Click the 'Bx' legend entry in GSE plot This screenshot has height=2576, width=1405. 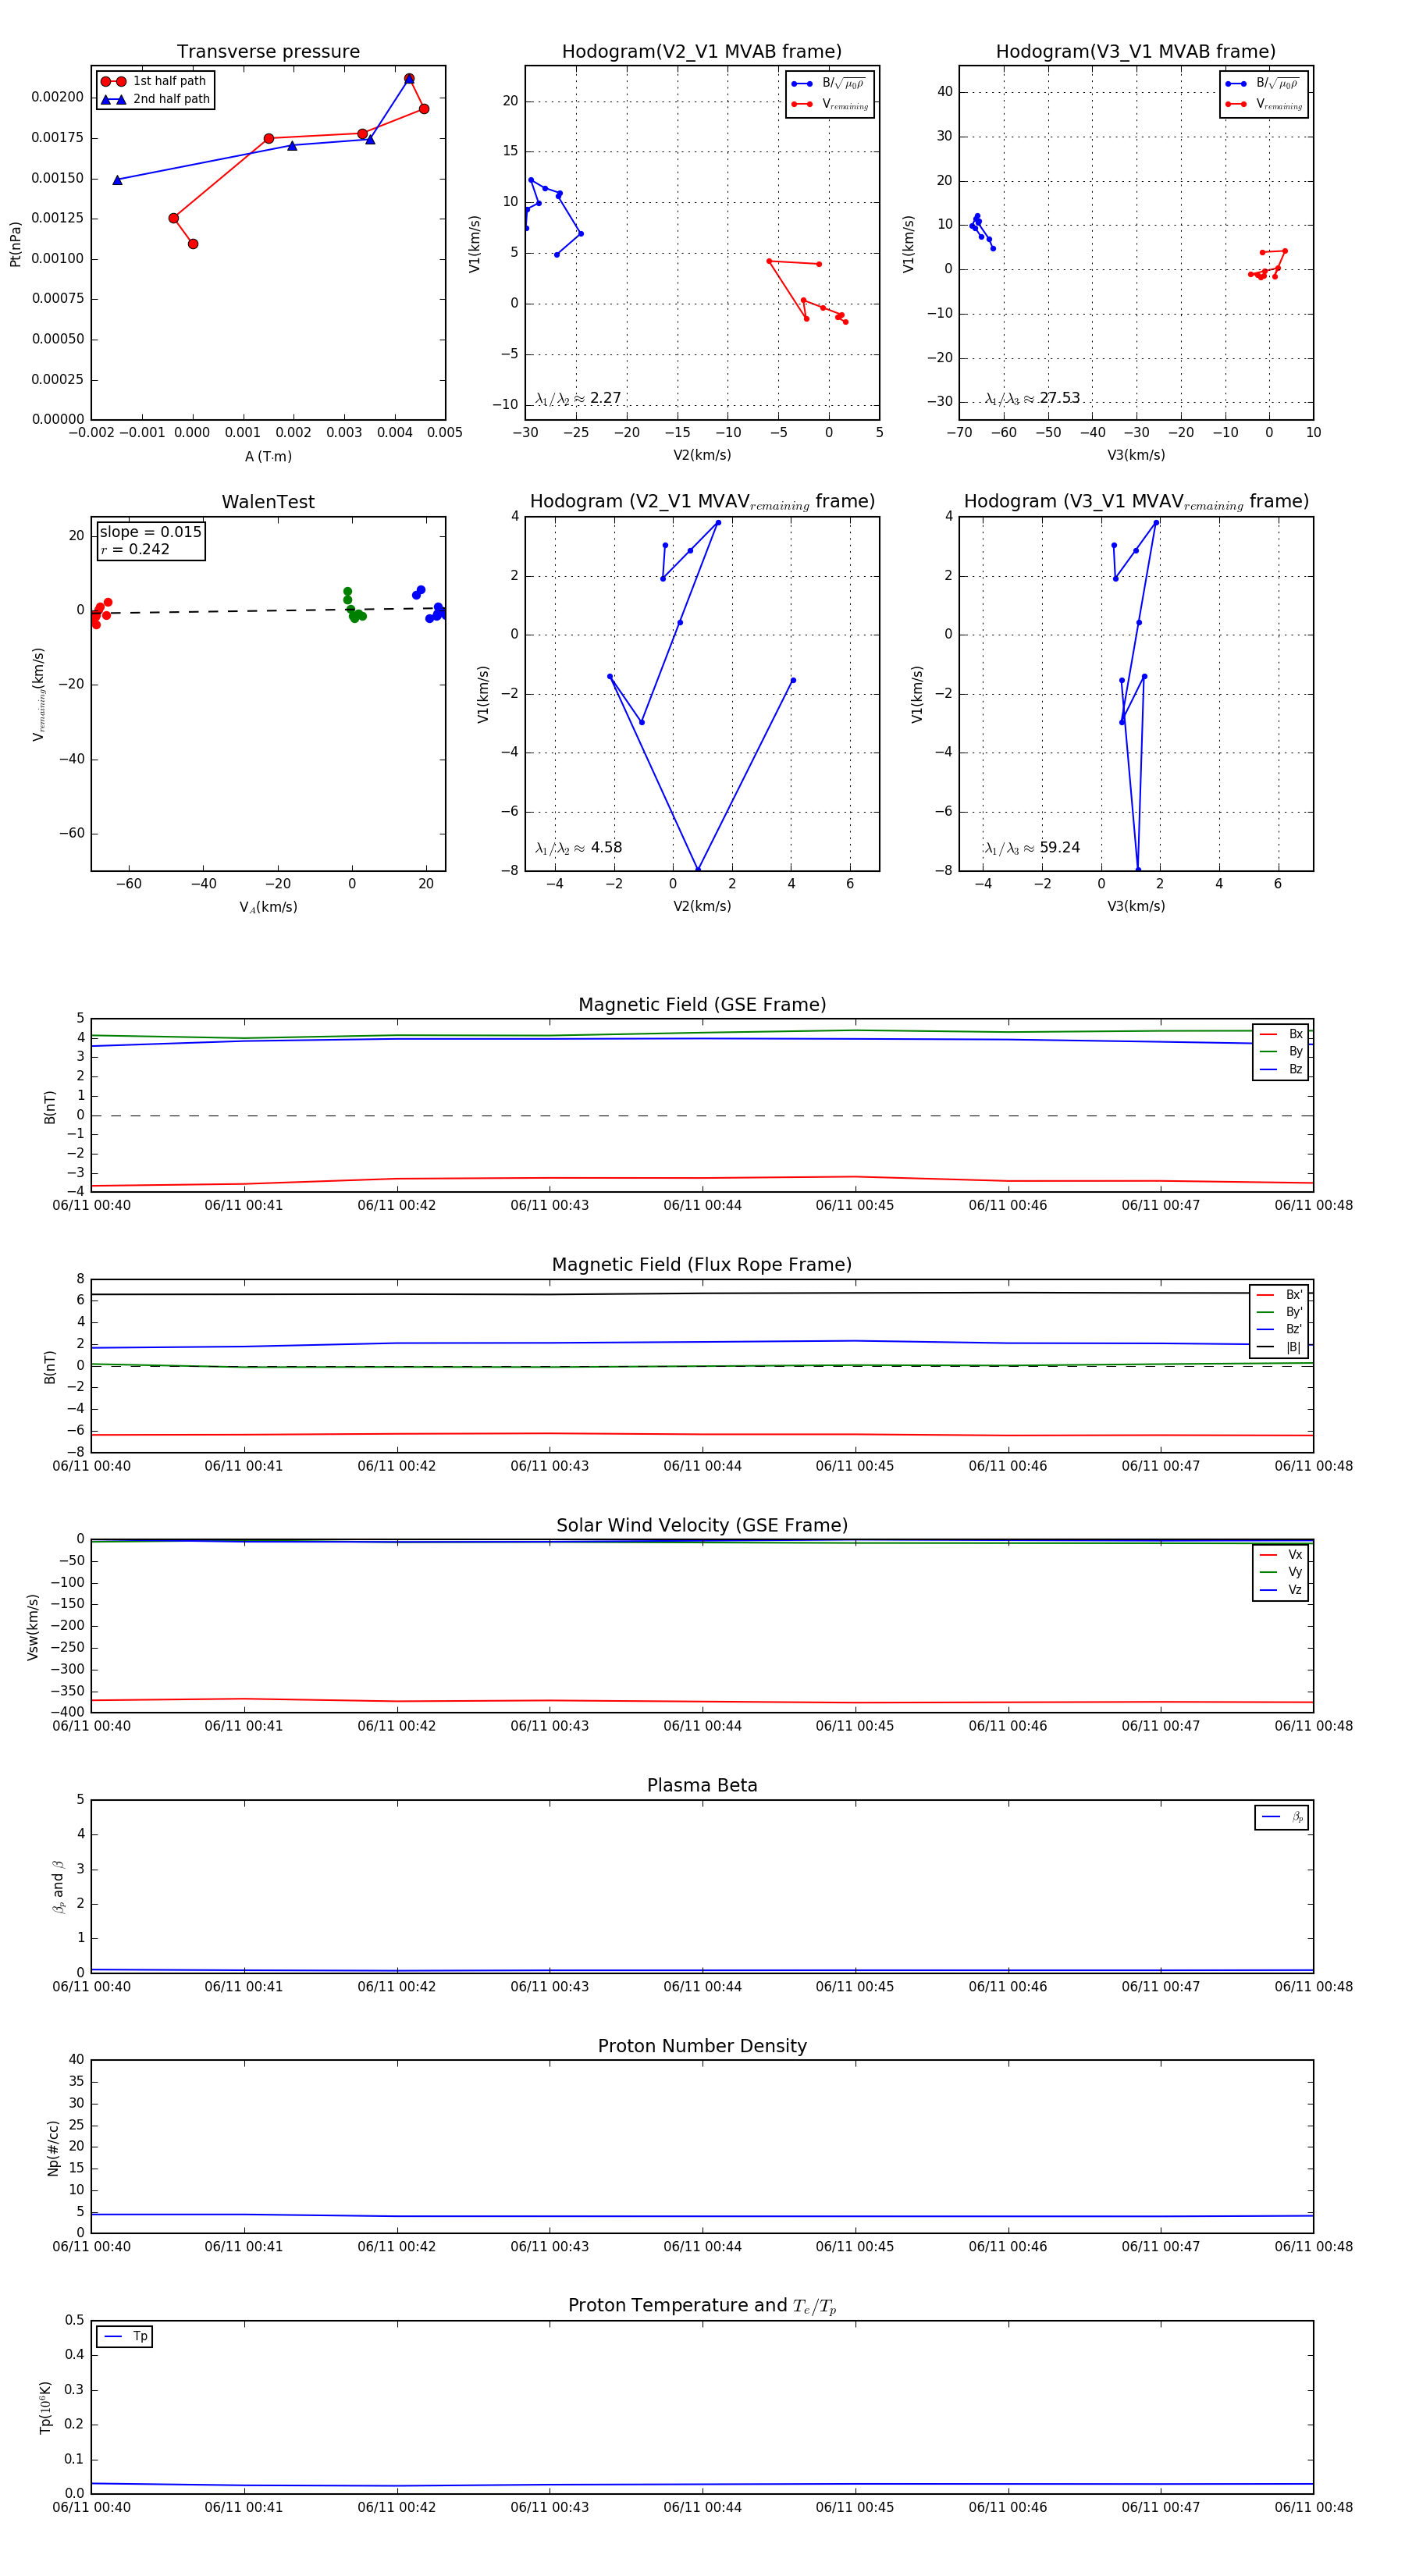tap(1281, 1034)
